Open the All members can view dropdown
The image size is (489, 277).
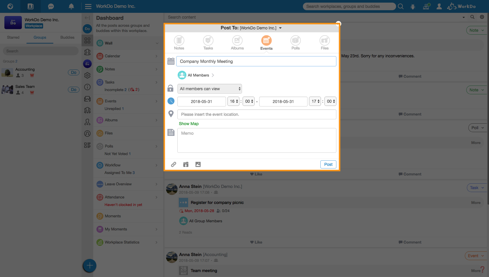pyautogui.click(x=210, y=89)
